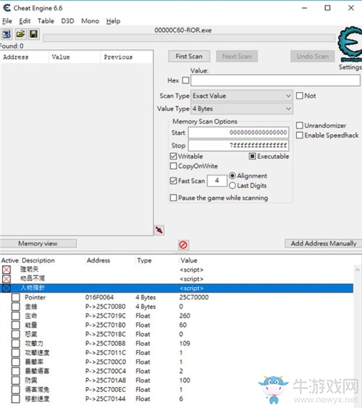Screen dimensions: 362x408
Task: Click the selected row's <script> value
Action: pyautogui.click(x=192, y=288)
